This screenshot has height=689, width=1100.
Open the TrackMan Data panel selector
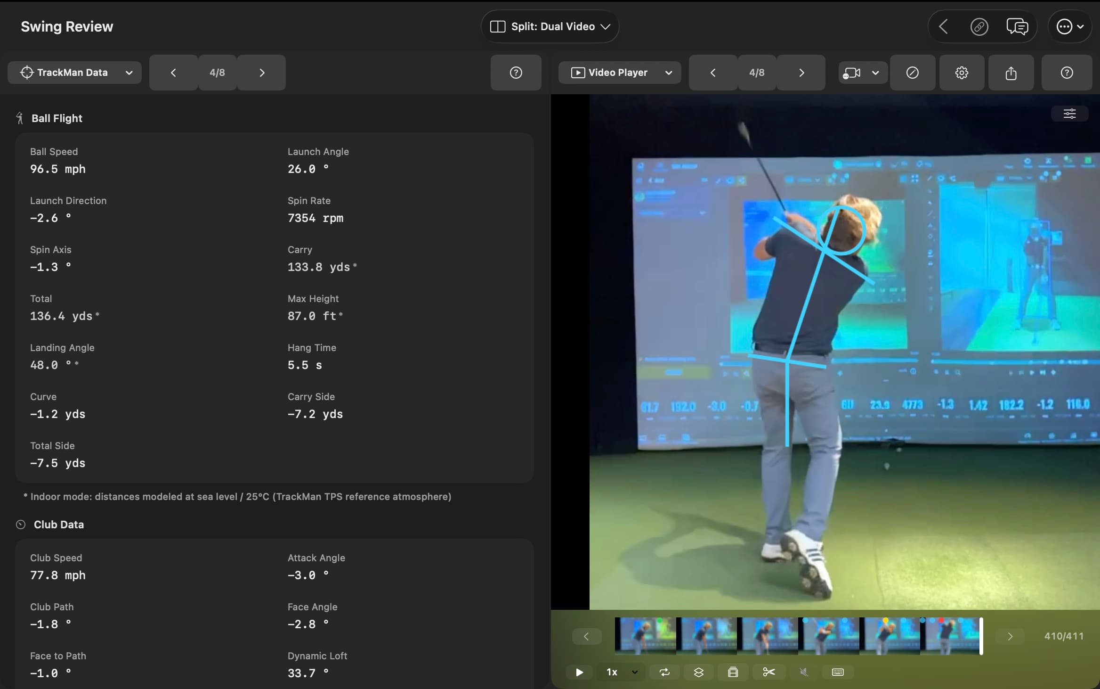tap(74, 73)
